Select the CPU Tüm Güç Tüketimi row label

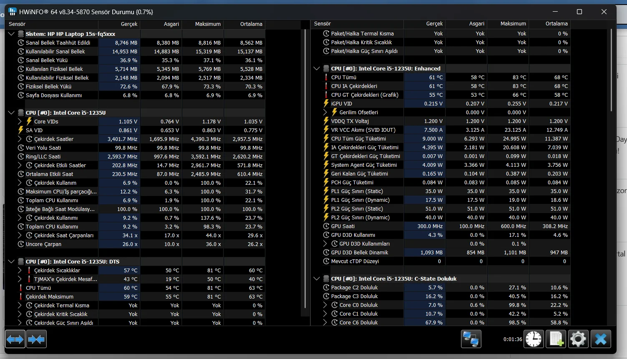[x=358, y=138]
